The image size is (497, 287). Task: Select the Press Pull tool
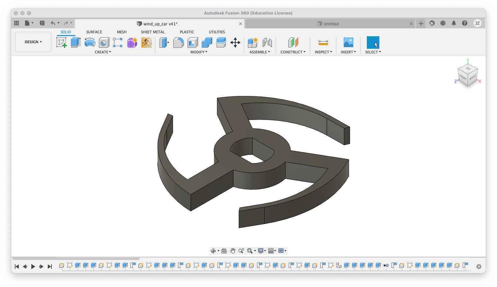pyautogui.click(x=164, y=43)
